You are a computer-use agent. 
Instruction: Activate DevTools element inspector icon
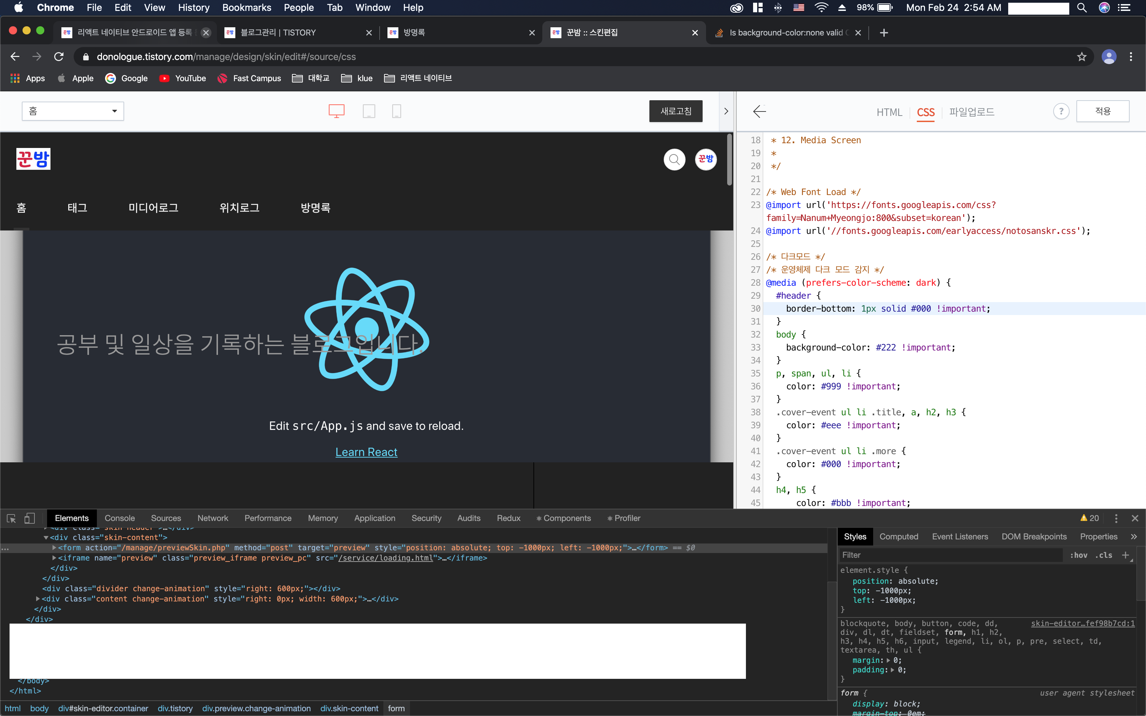pos(11,518)
